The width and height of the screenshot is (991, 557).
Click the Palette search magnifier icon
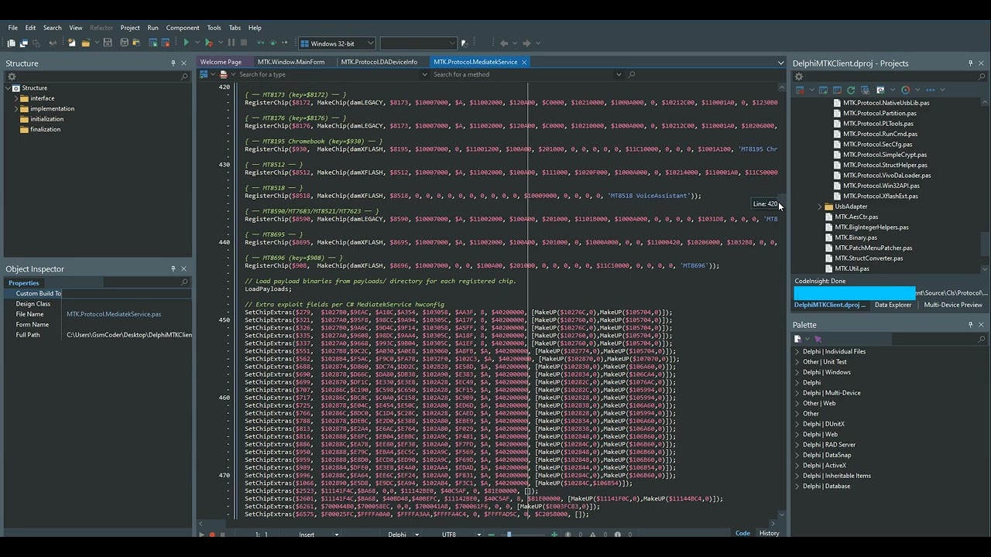982,339
